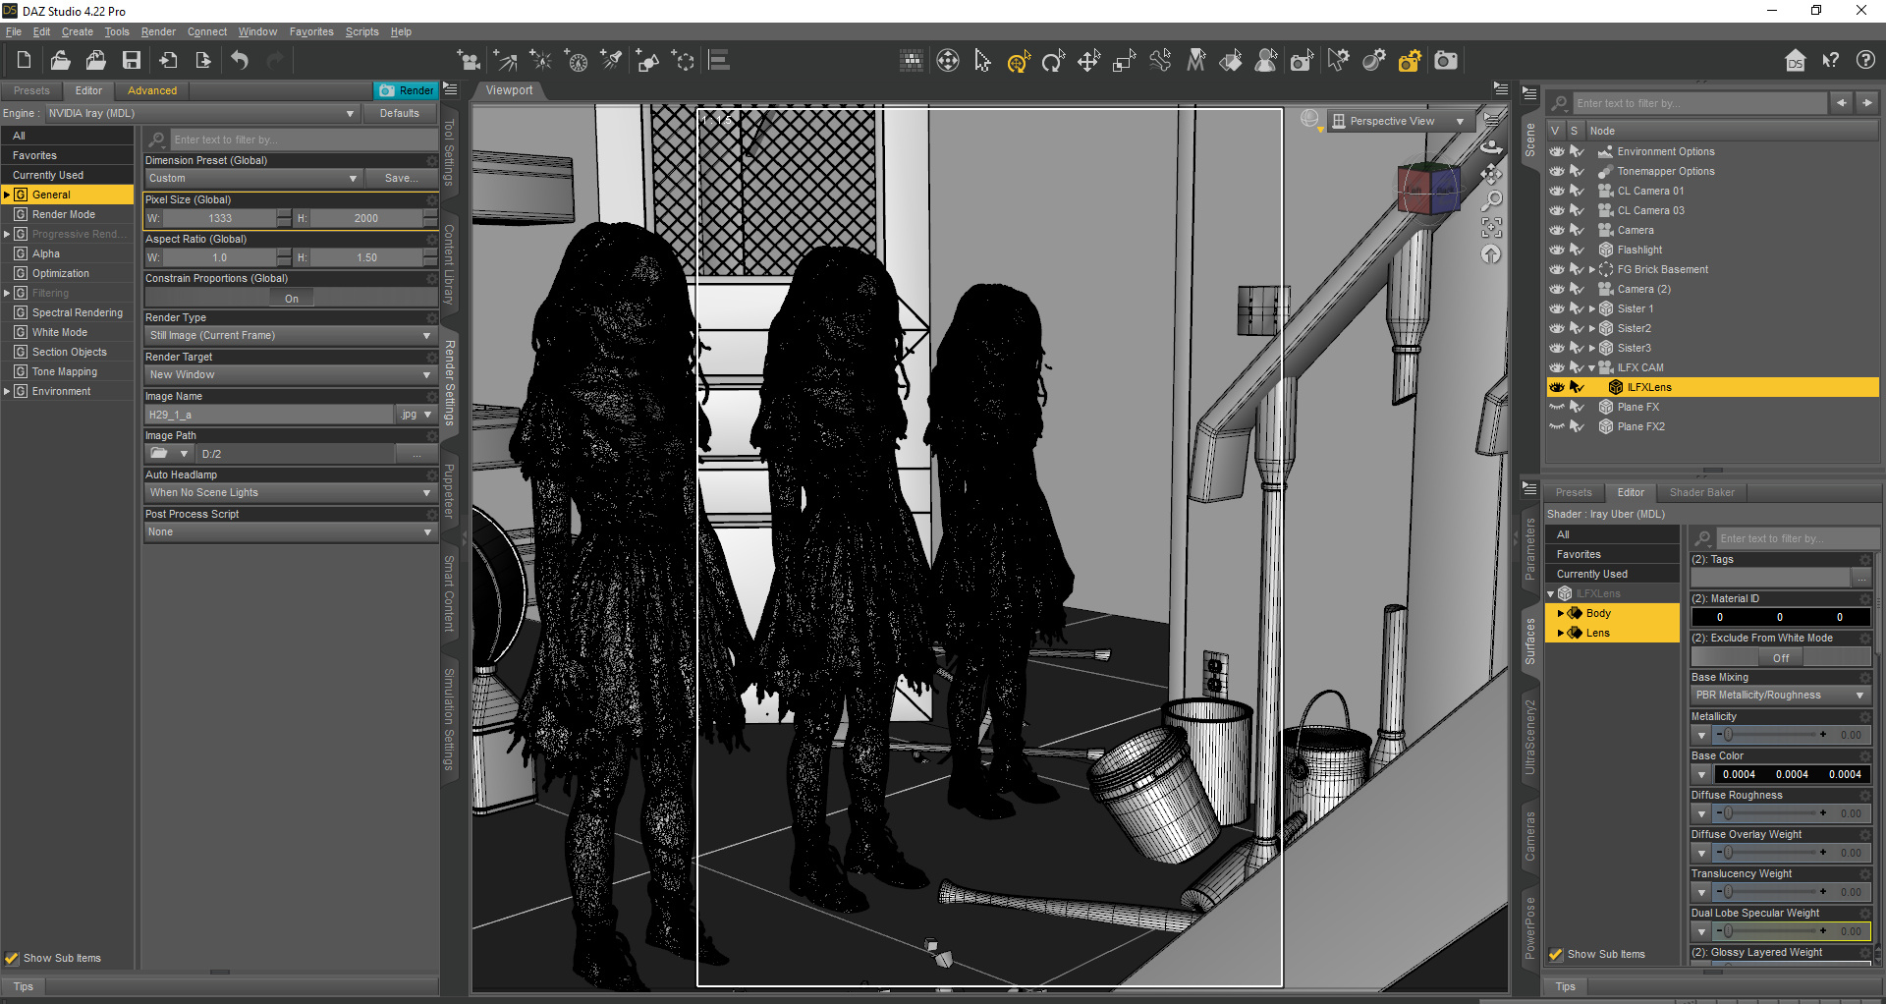Select the Translate move tool
The image size is (1886, 1004).
(x=1089, y=61)
